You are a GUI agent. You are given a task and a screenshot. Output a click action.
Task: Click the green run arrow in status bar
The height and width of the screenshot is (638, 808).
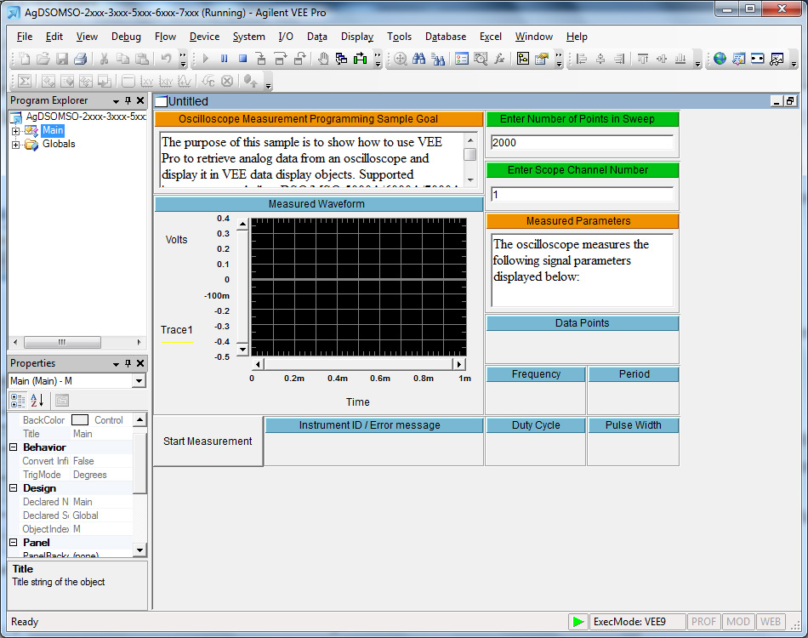click(578, 622)
